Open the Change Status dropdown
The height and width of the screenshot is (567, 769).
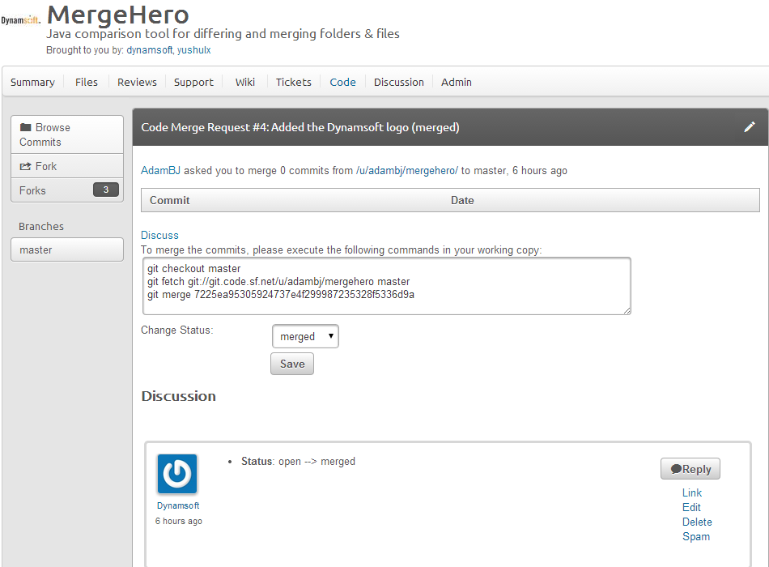[305, 336]
